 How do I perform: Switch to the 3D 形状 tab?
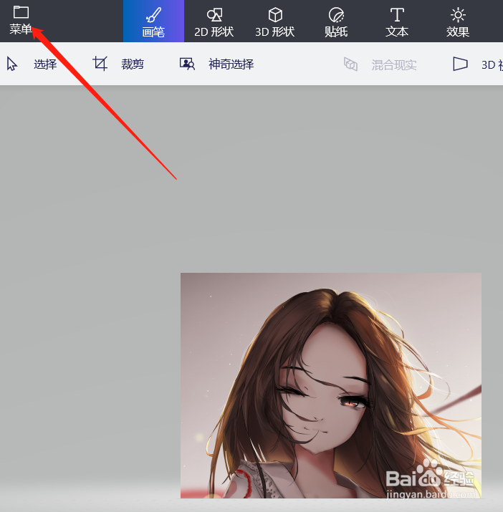click(275, 21)
